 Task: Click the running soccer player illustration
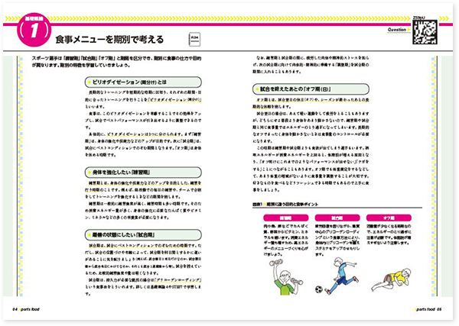[x=340, y=276]
